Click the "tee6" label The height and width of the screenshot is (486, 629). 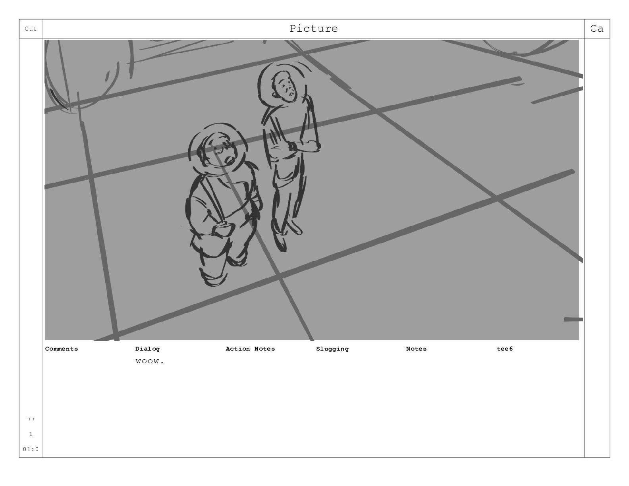(505, 349)
